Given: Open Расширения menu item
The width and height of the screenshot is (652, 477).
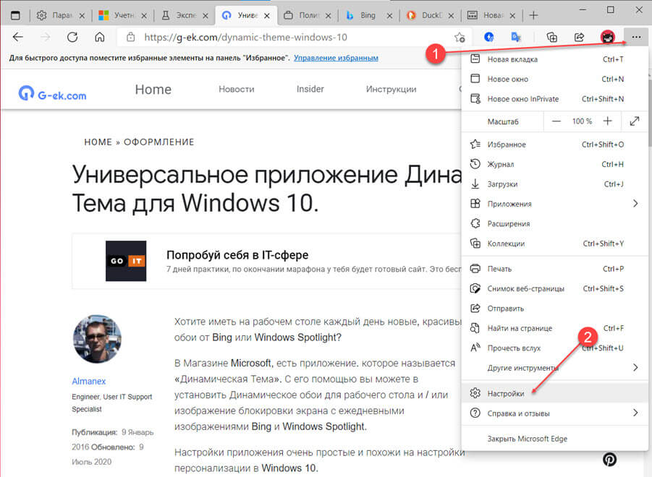Looking at the screenshot, I should click(x=555, y=224).
